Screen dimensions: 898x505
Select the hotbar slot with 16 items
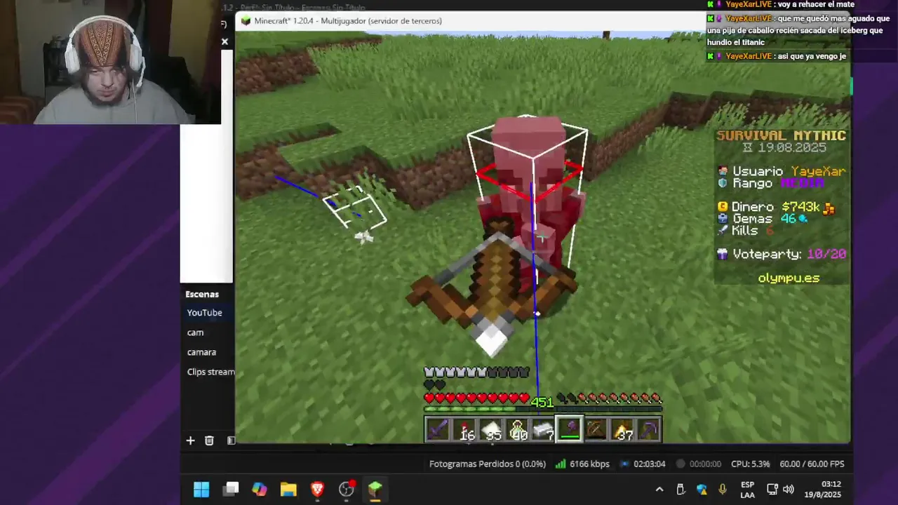coord(464,429)
